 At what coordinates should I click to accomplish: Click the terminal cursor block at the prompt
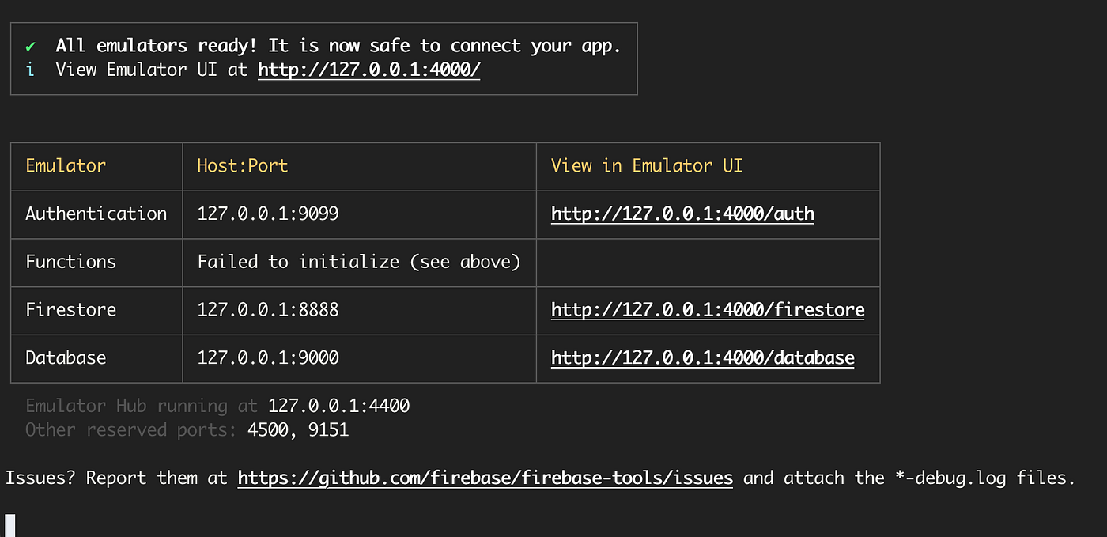pos(10,525)
